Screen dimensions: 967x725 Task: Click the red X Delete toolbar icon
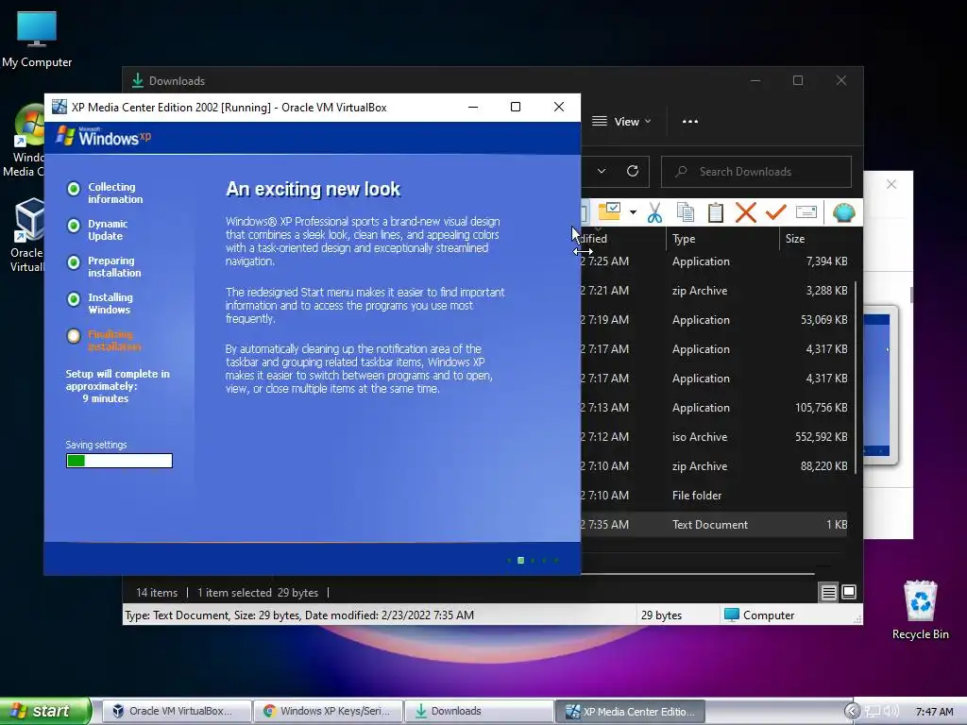click(746, 212)
